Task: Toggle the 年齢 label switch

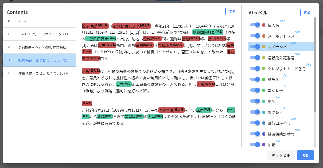Action: coord(255,145)
